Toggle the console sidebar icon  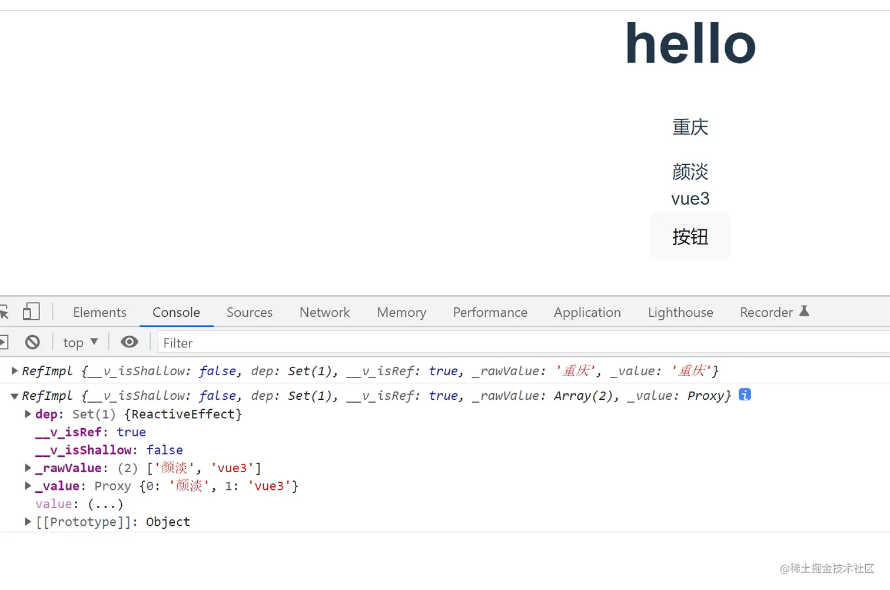coord(4,342)
